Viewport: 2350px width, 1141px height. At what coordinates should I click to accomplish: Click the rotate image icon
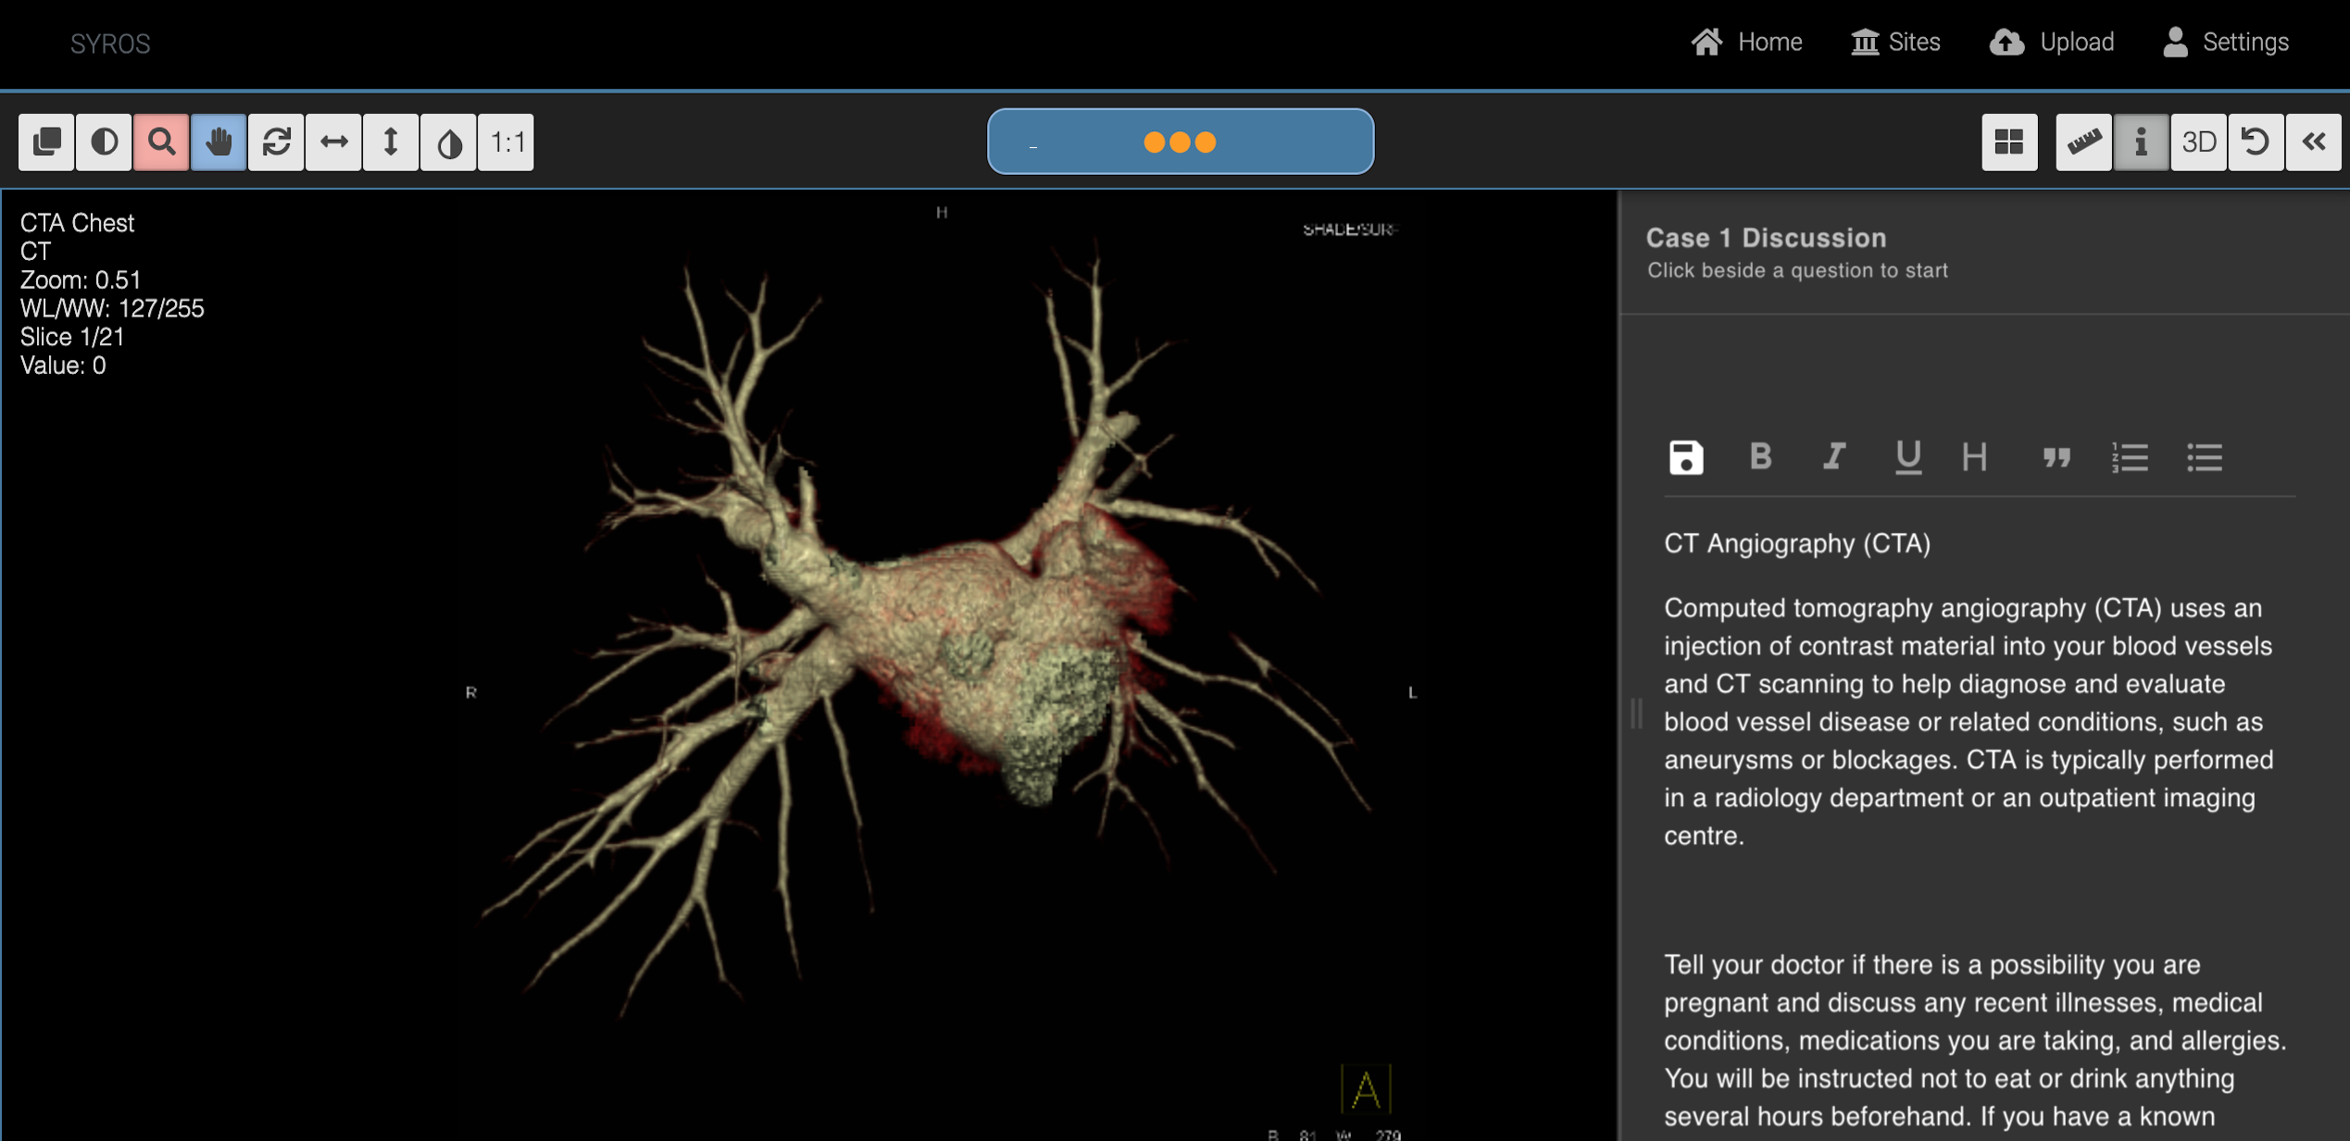click(x=276, y=143)
